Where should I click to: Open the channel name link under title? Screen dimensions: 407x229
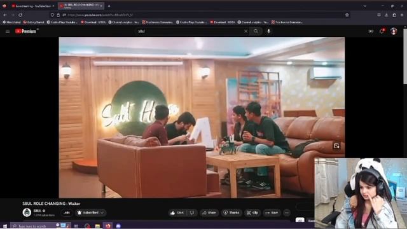[38, 211]
